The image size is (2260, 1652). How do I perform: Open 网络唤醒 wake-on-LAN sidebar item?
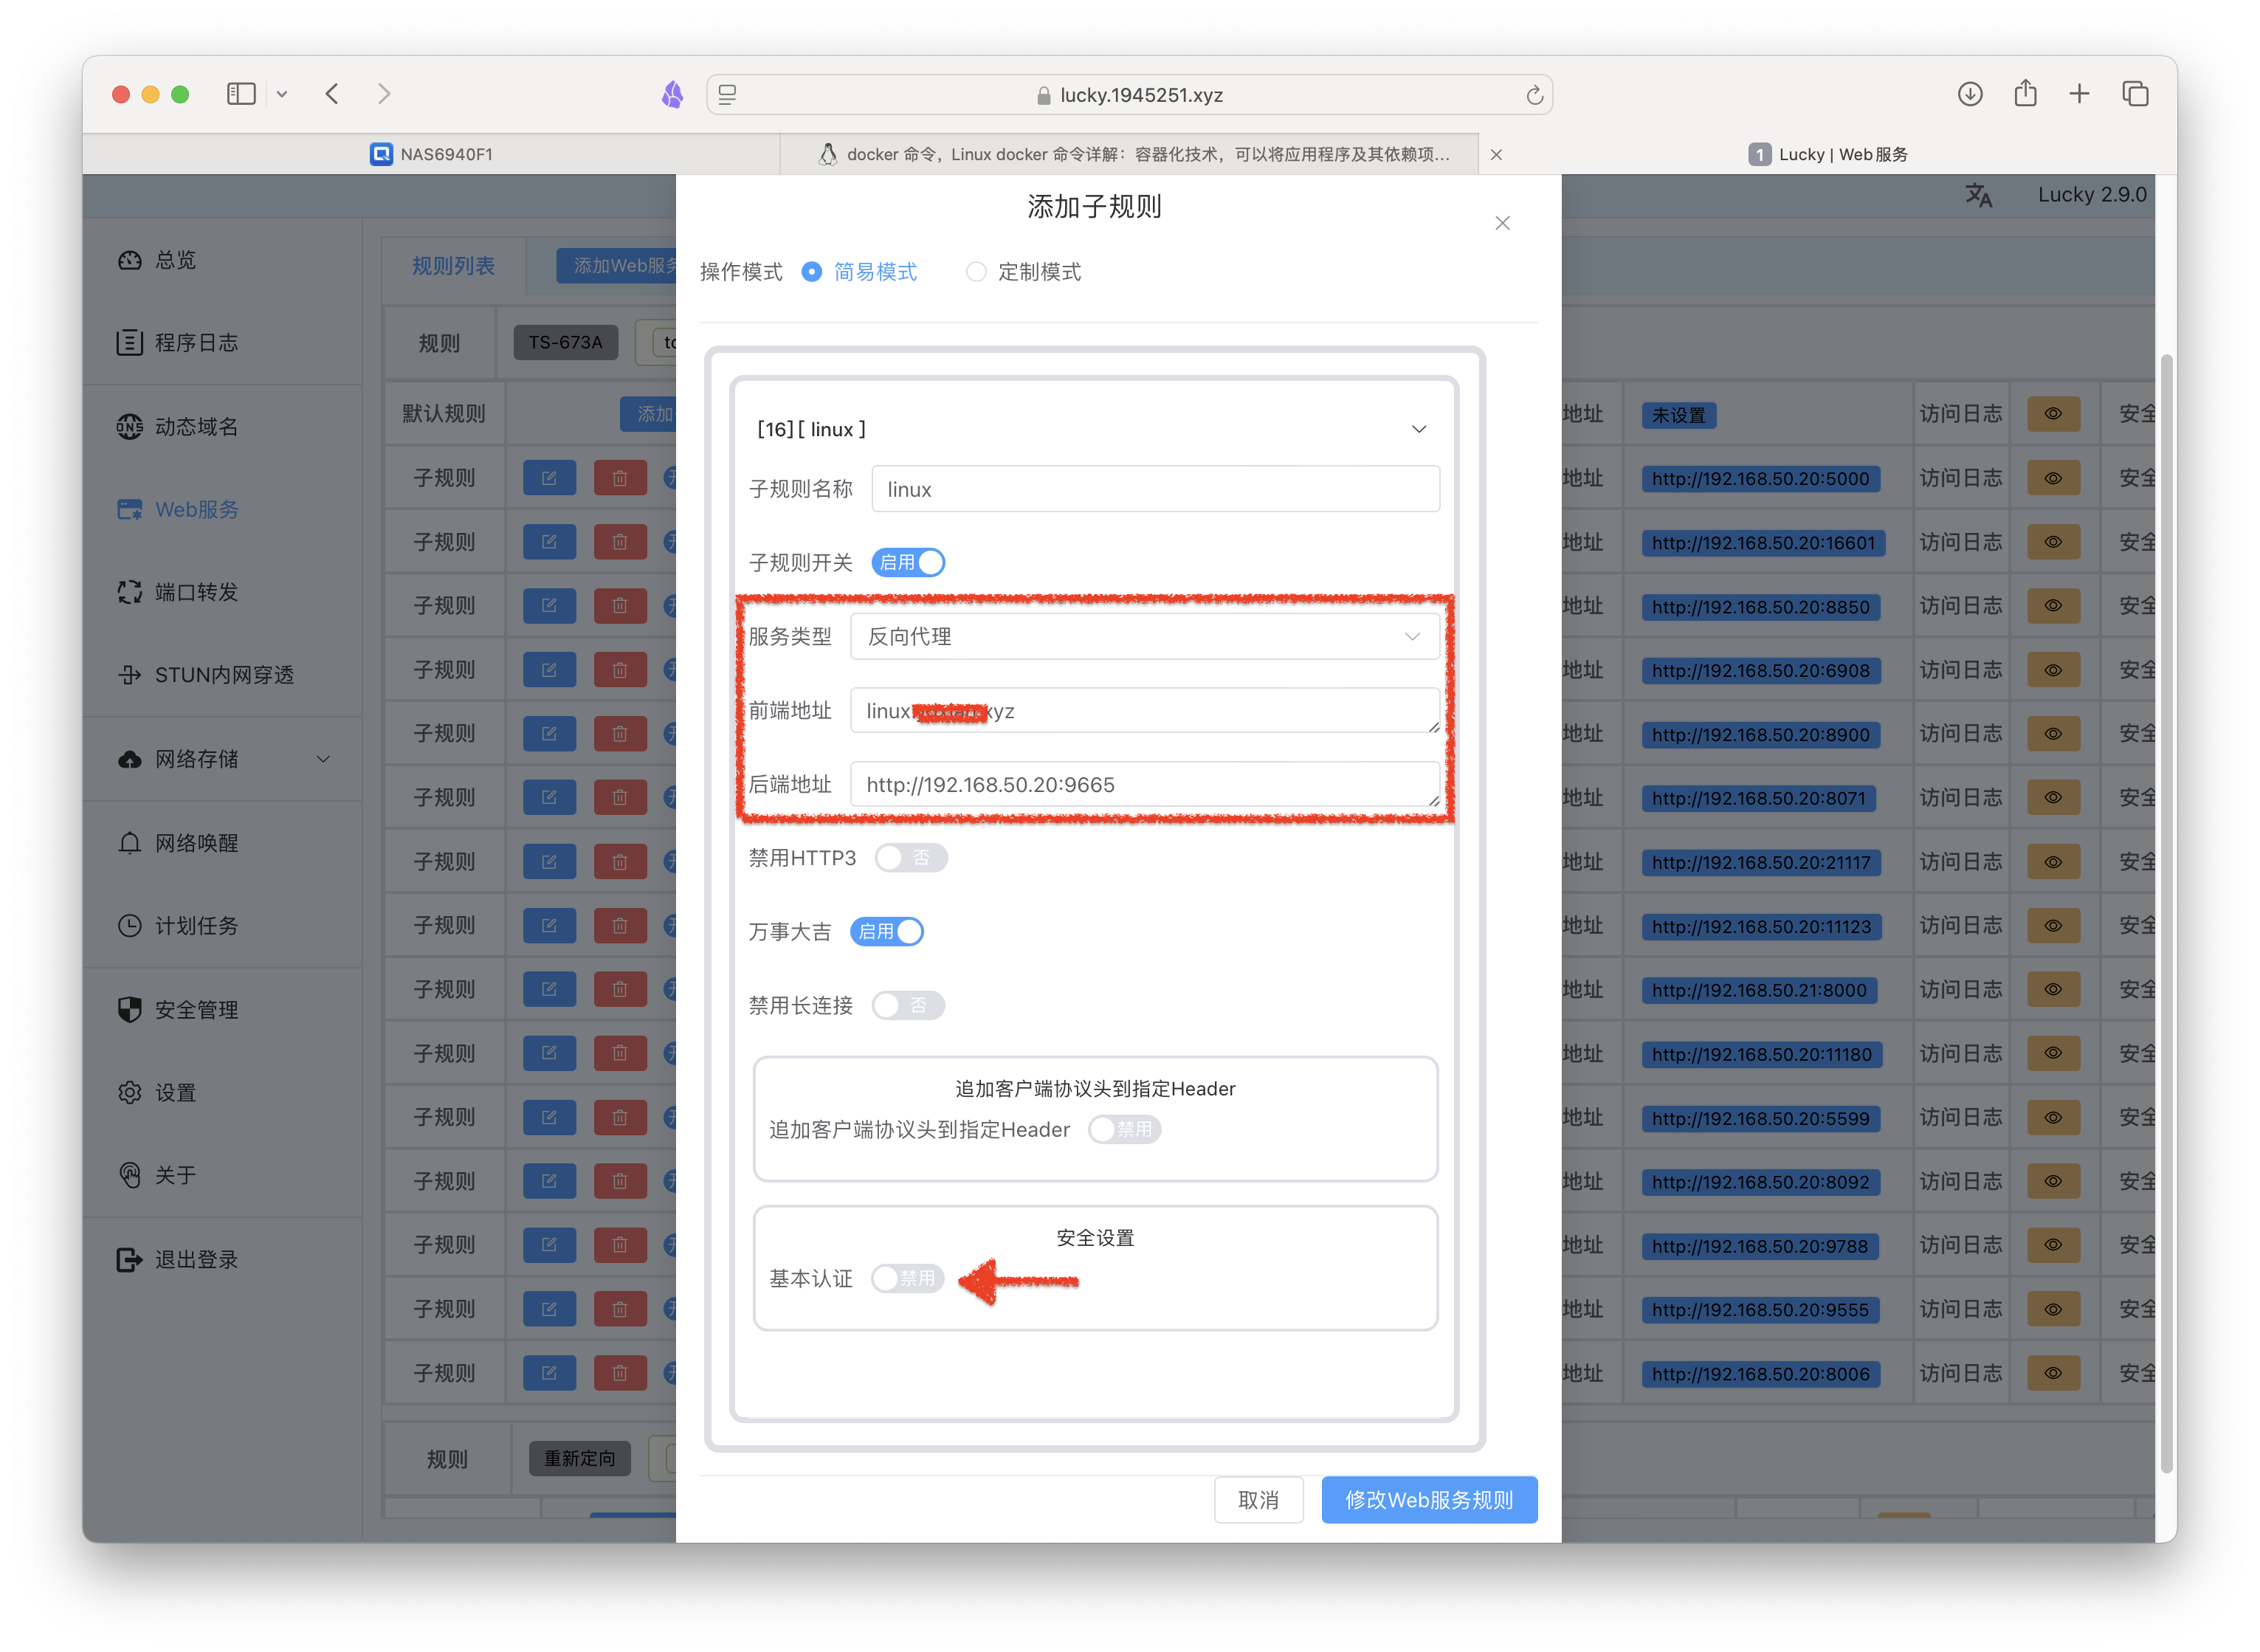(x=178, y=843)
